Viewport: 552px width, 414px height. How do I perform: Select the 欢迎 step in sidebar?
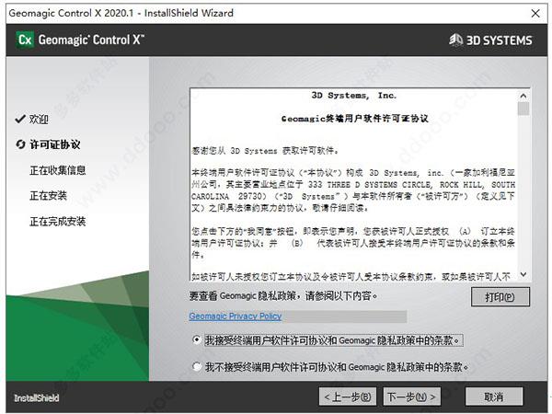[39, 120]
